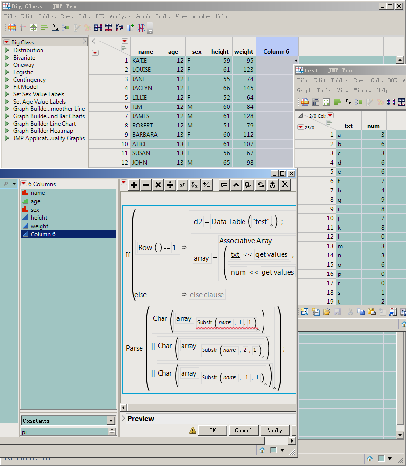
Task: Click the t= temporary variable keypad button
Action: (x=224, y=185)
